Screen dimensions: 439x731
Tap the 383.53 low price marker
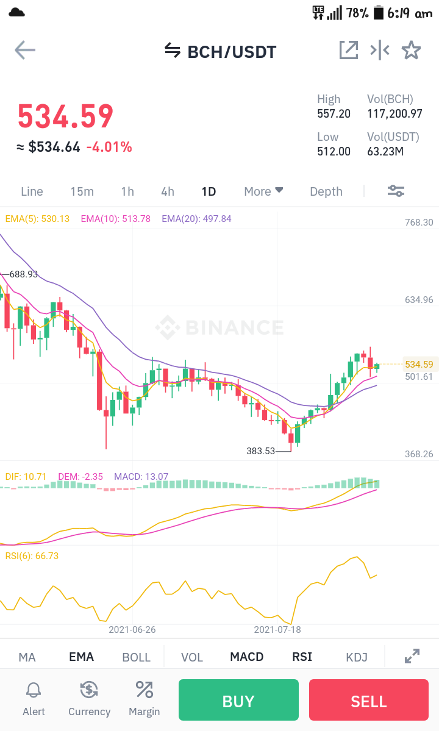click(x=260, y=451)
